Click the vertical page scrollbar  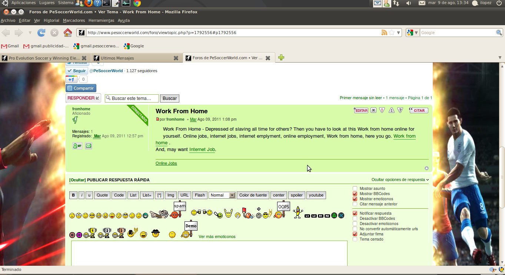point(502,178)
